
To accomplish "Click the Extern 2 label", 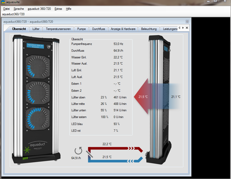I will (76, 91).
